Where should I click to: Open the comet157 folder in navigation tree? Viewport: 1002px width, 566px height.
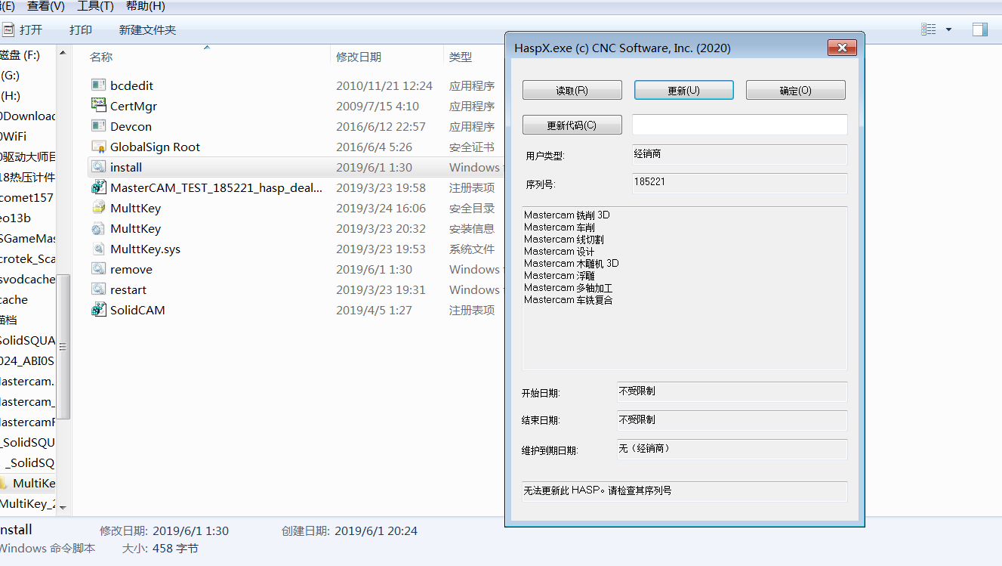(x=27, y=198)
